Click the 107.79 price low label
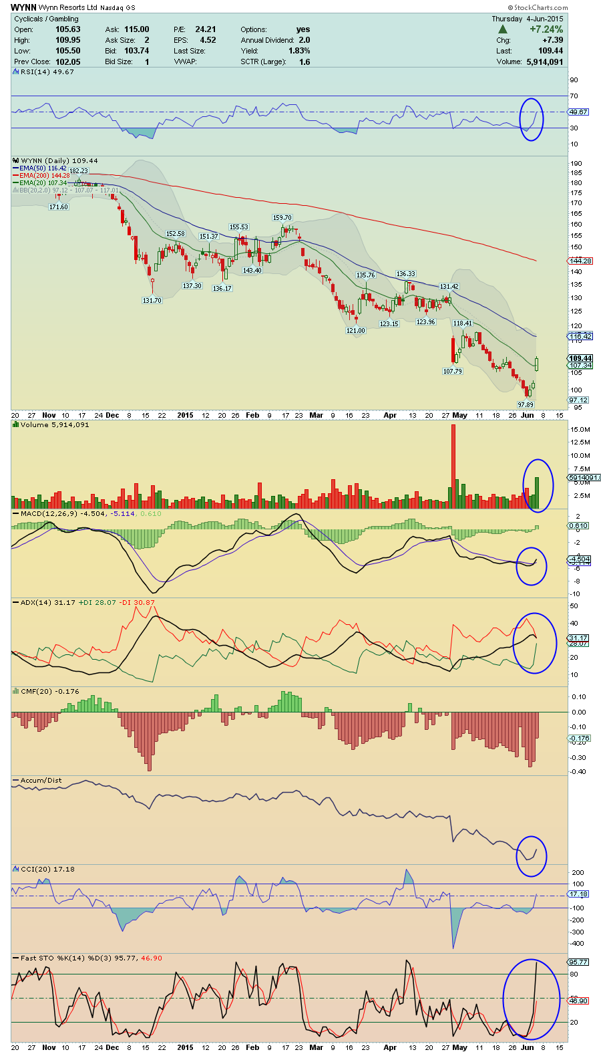Viewport: 601px width, 1054px height. click(452, 372)
